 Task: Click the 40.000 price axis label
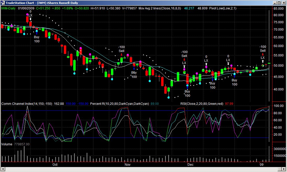pos(279,89)
